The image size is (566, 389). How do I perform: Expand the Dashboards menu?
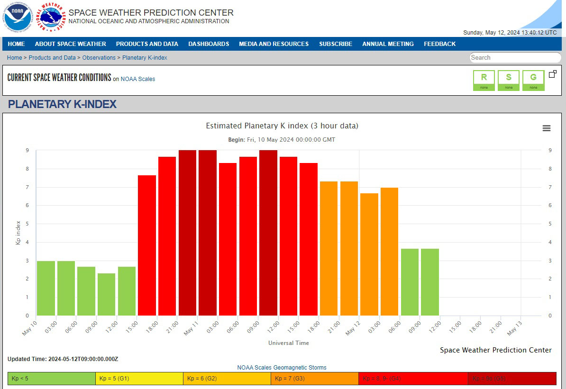(209, 44)
